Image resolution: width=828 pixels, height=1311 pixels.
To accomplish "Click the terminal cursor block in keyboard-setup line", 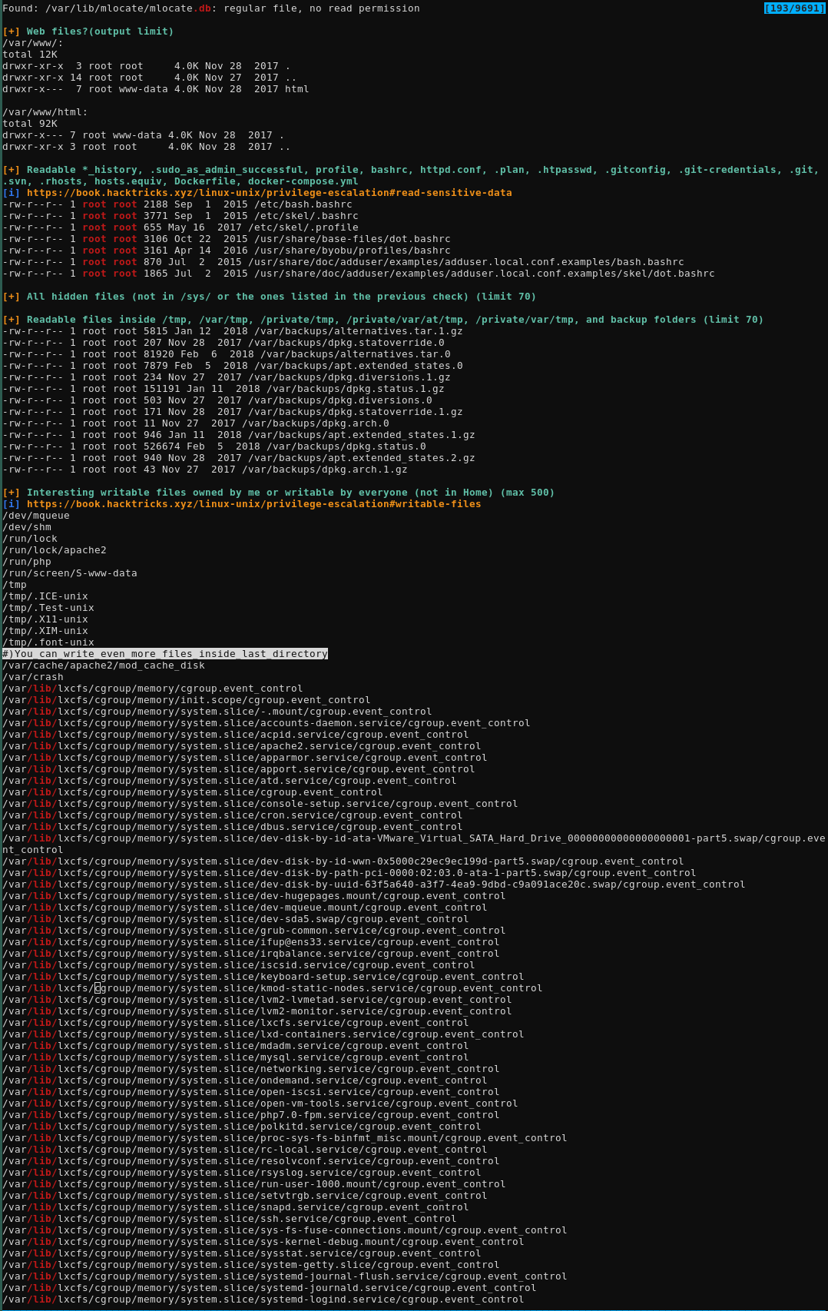I will 98,988.
